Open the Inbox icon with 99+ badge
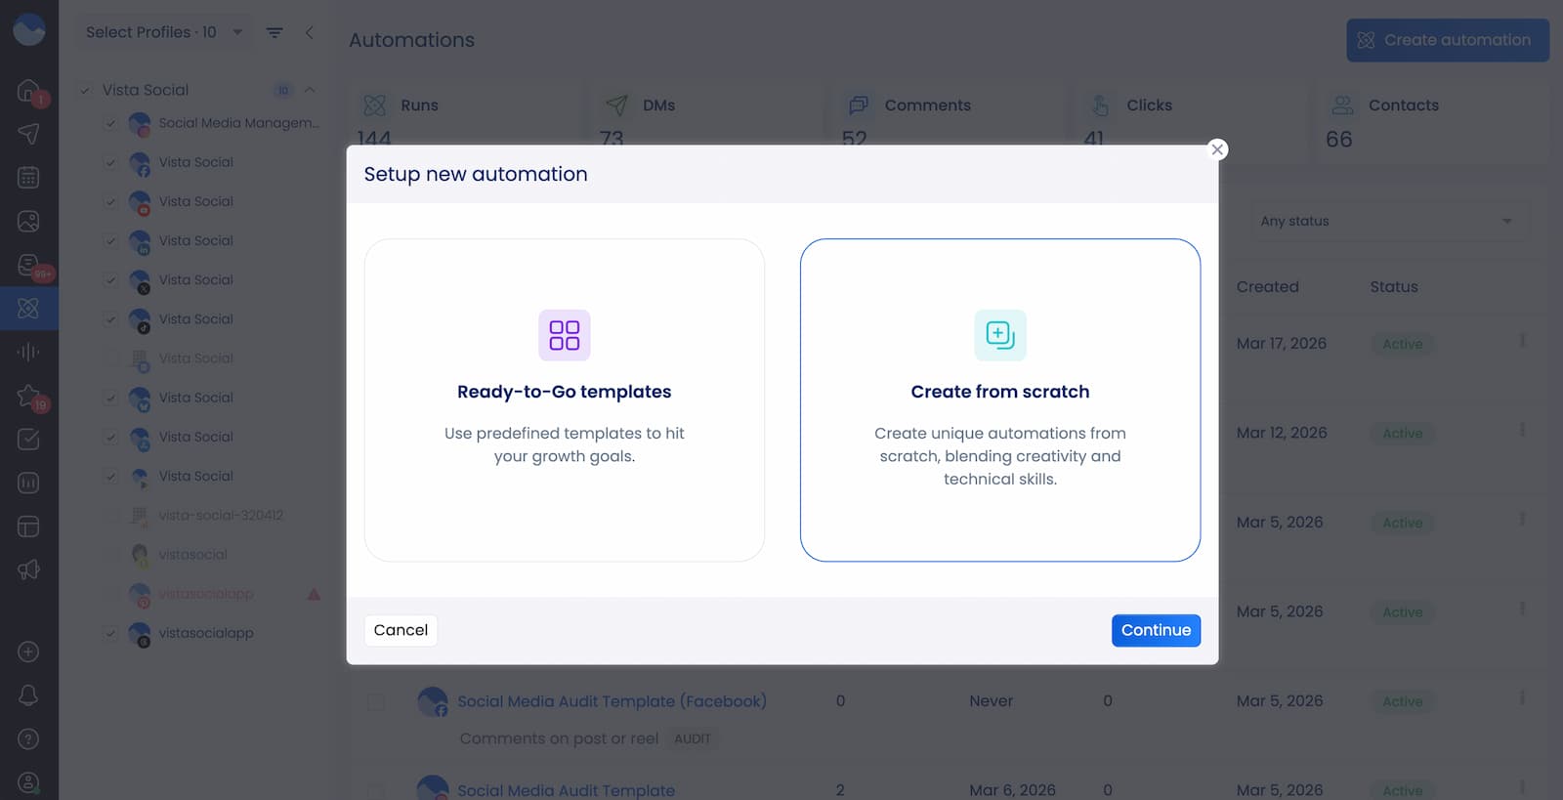Screen dimensions: 1563x800 tap(28, 265)
